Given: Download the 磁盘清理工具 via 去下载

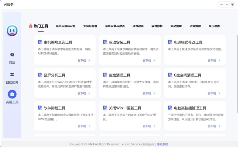Looking at the screenshot, I should pyautogui.click(x=147, y=93).
